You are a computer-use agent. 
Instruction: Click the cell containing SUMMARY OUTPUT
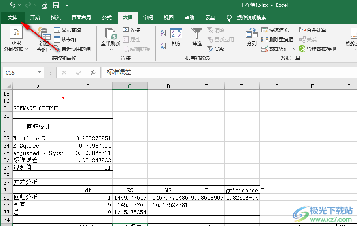click(38, 108)
